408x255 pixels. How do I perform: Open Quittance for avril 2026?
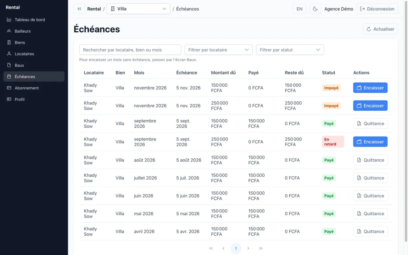pos(370,231)
